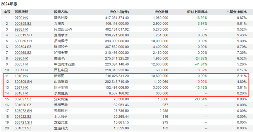Click the 股票代码 column header
The height and width of the screenshot is (132, 253).
(21, 12)
